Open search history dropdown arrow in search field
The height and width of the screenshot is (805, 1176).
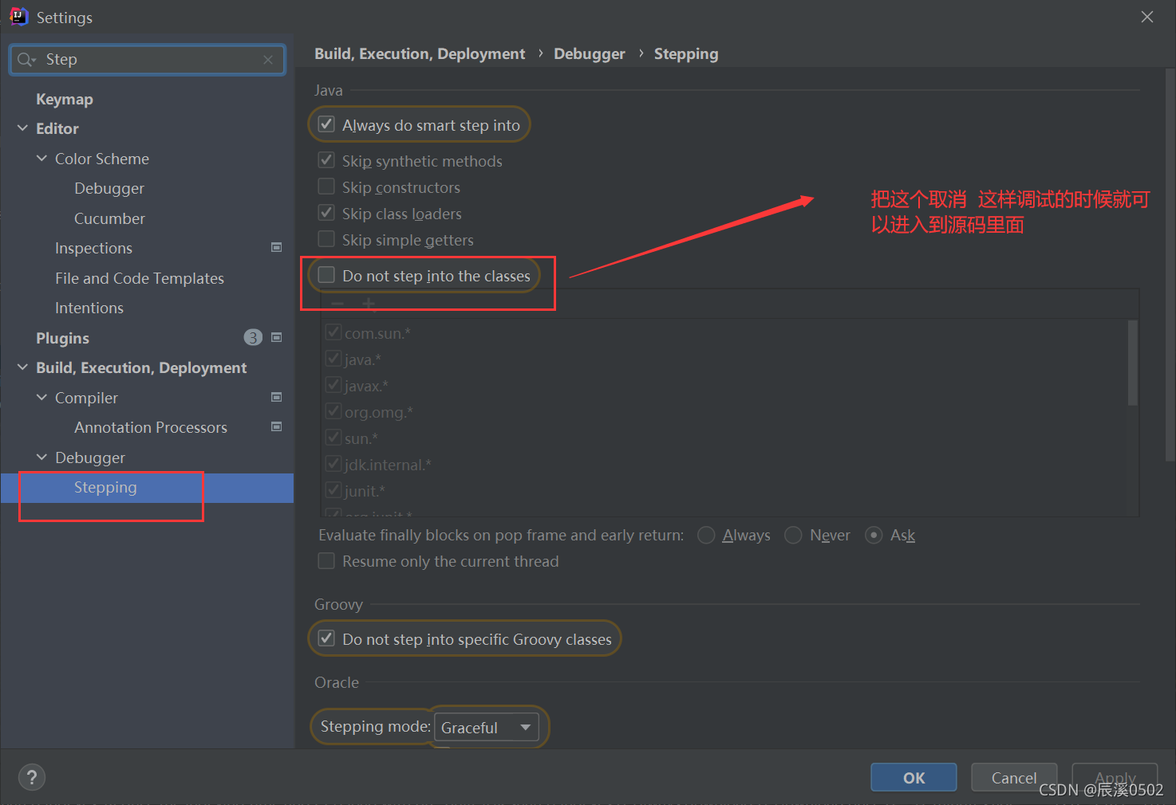(x=34, y=61)
